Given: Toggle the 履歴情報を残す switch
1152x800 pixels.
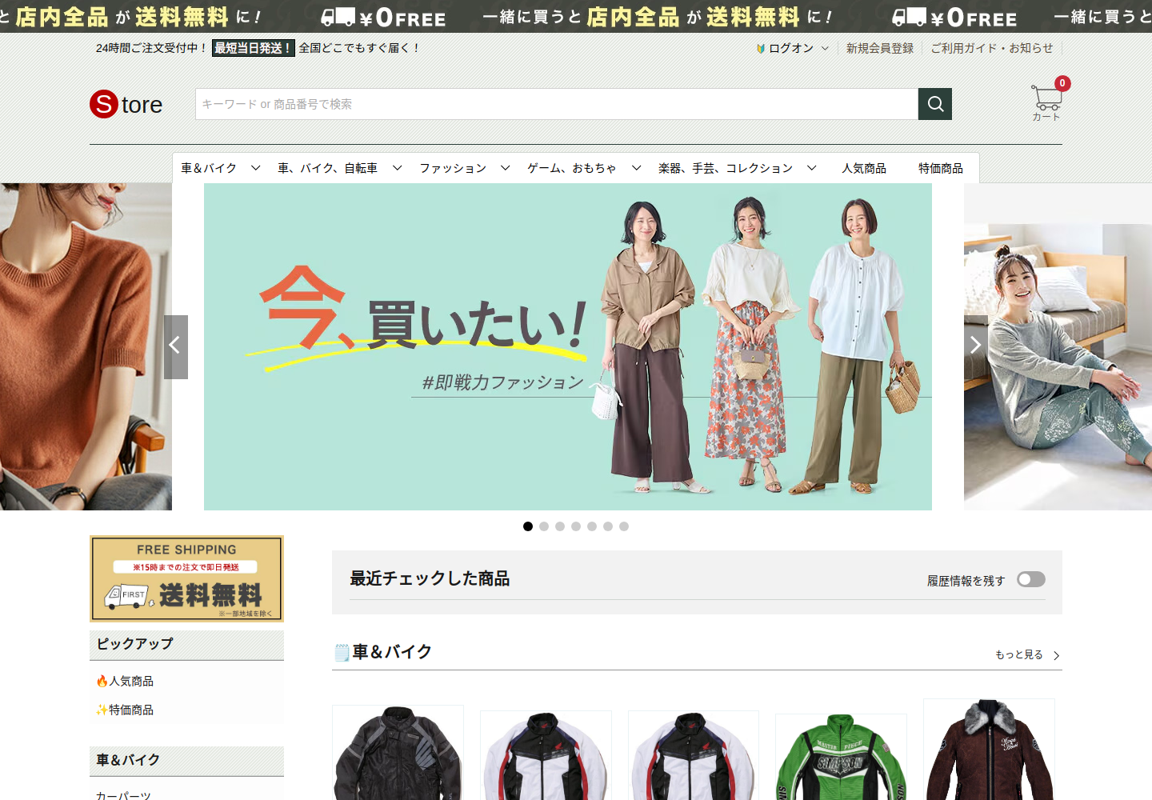Looking at the screenshot, I should pyautogui.click(x=1031, y=579).
